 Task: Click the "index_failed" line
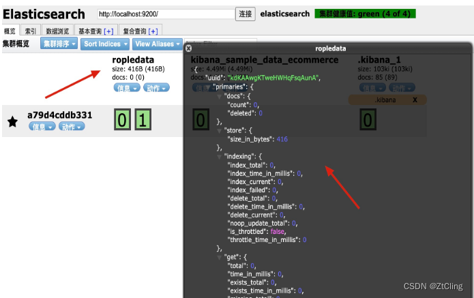click(x=252, y=190)
